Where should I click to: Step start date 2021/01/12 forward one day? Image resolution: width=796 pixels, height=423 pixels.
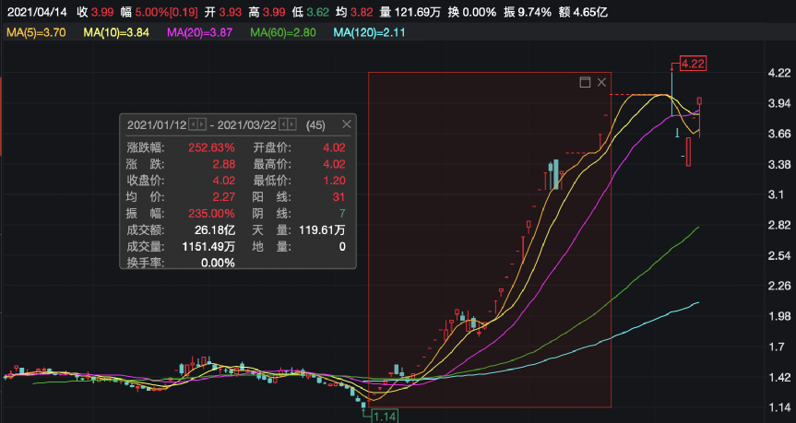pos(202,124)
